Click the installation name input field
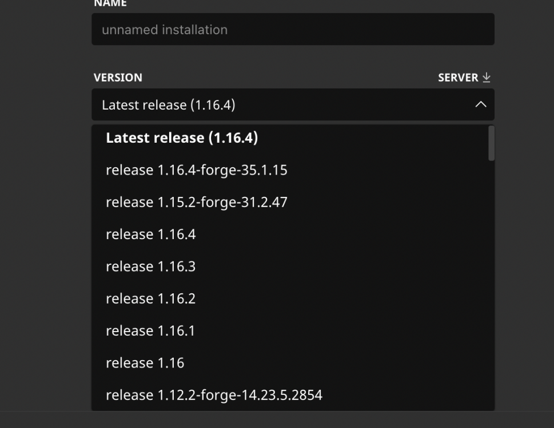554x428 pixels. 293,29
